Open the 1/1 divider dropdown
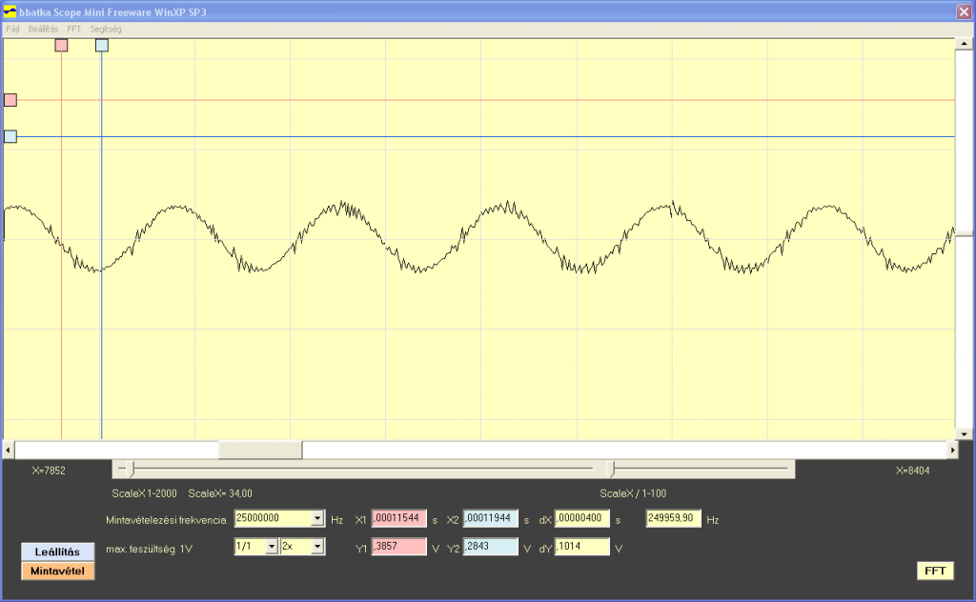976x602 pixels. point(272,547)
